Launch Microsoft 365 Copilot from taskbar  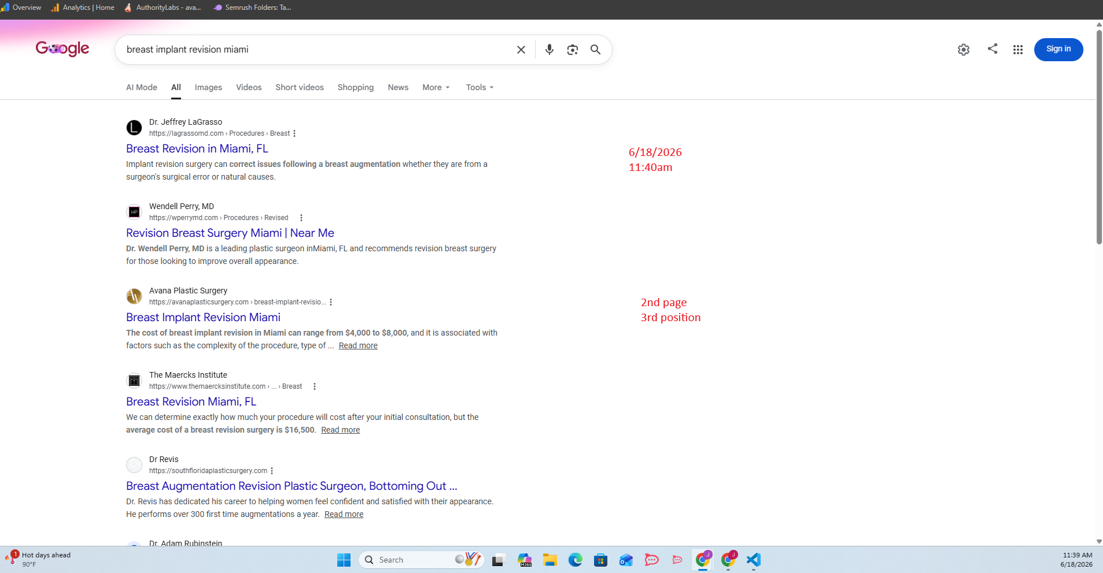click(x=525, y=560)
